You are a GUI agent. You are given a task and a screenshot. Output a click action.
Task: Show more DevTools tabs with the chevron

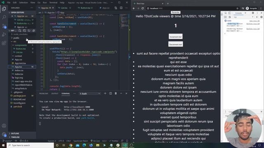click(245, 13)
